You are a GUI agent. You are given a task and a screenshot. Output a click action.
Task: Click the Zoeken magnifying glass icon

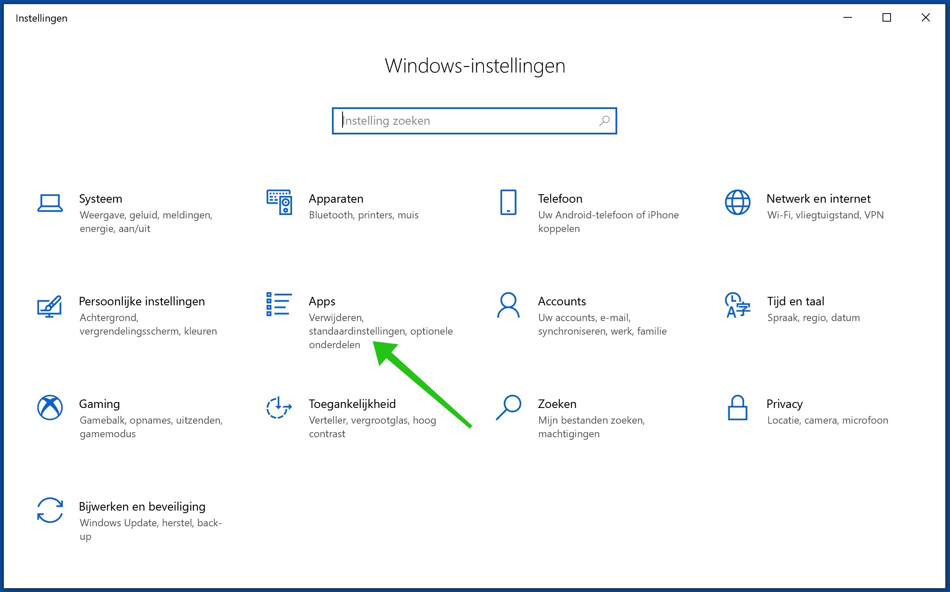click(509, 408)
